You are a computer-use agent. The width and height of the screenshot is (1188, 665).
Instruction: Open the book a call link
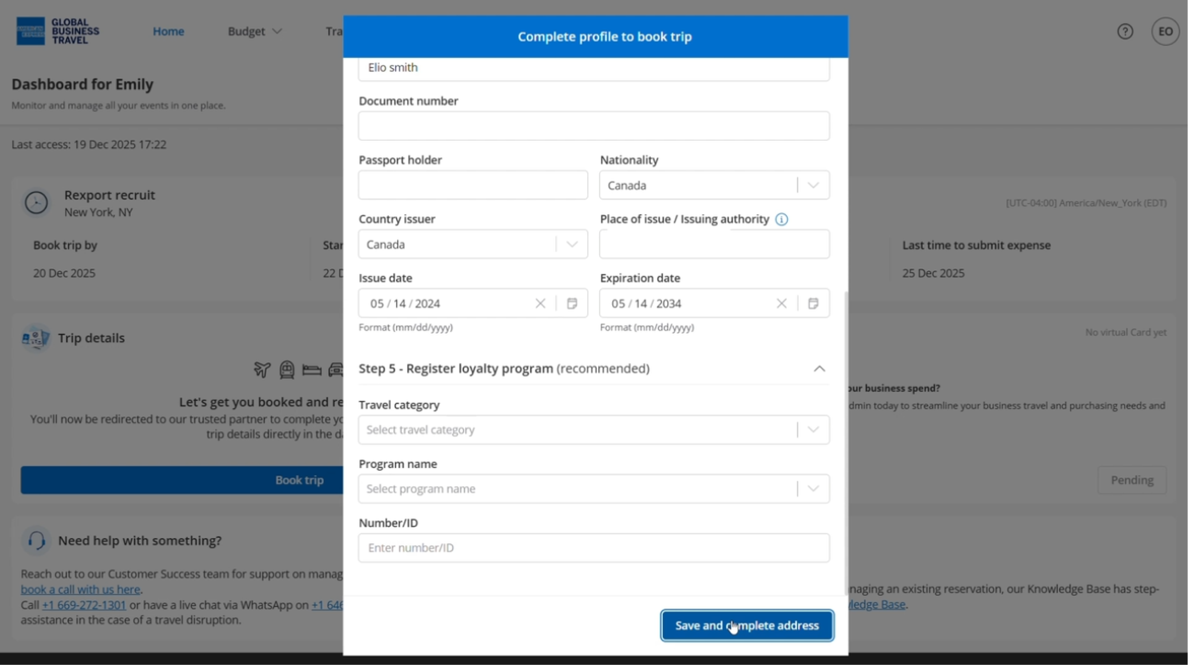pyautogui.click(x=80, y=589)
